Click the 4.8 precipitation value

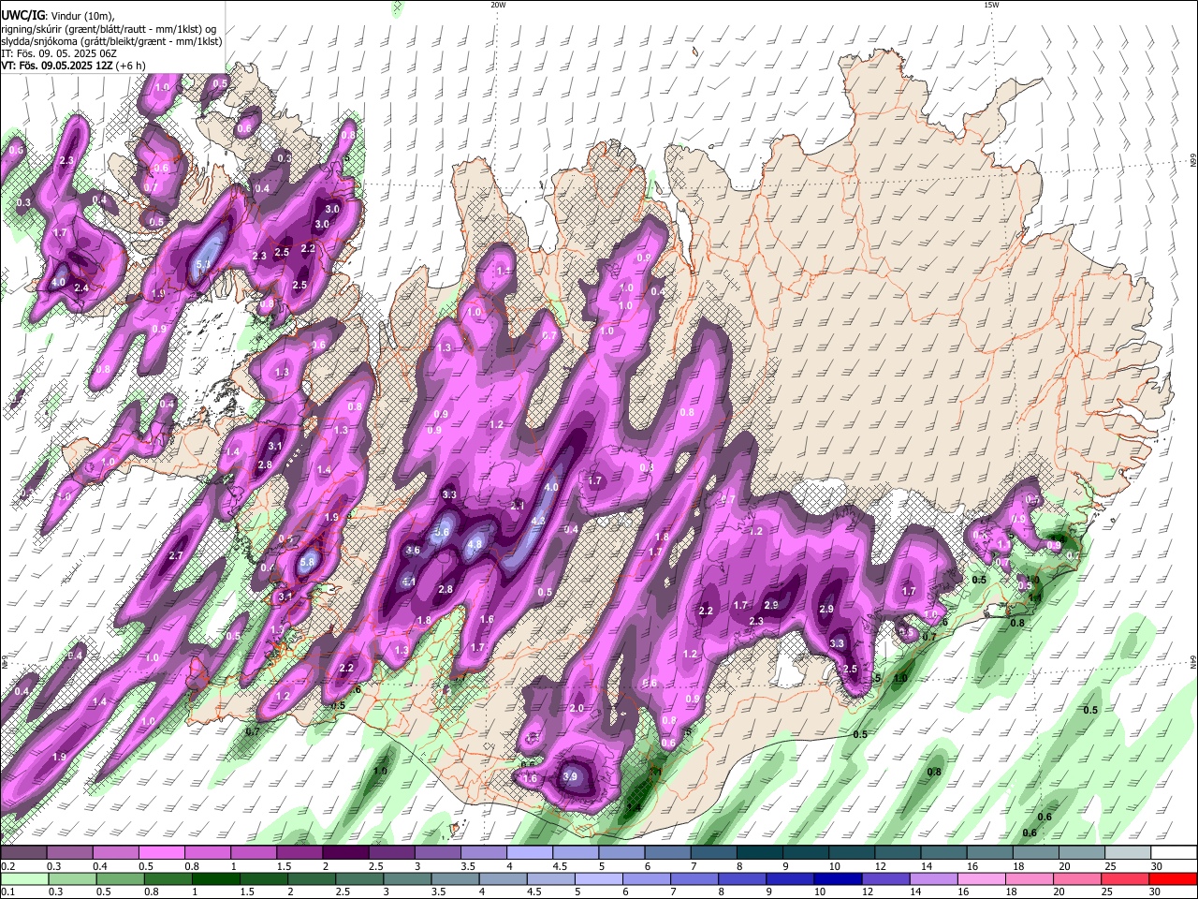474,545
